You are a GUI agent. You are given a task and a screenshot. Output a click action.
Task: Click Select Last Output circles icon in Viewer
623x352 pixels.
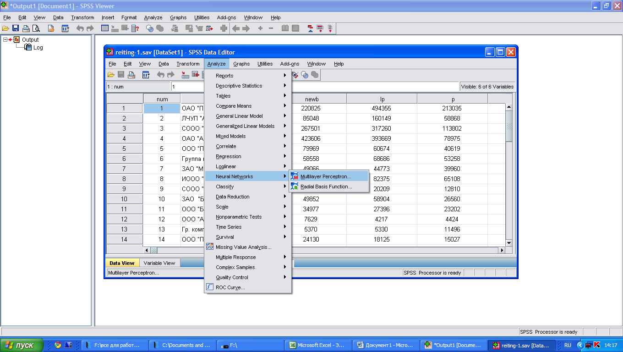click(149, 28)
